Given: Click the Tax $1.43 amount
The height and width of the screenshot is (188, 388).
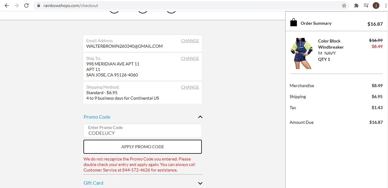Looking at the screenshot, I should pos(377,108).
